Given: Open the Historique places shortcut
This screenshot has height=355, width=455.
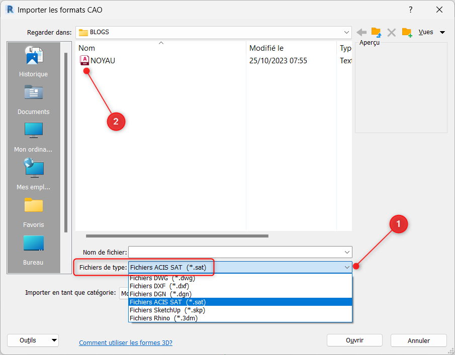Looking at the screenshot, I should pyautogui.click(x=34, y=61).
